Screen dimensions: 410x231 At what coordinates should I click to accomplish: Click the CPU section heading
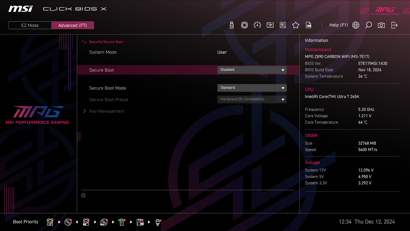[x=309, y=90]
